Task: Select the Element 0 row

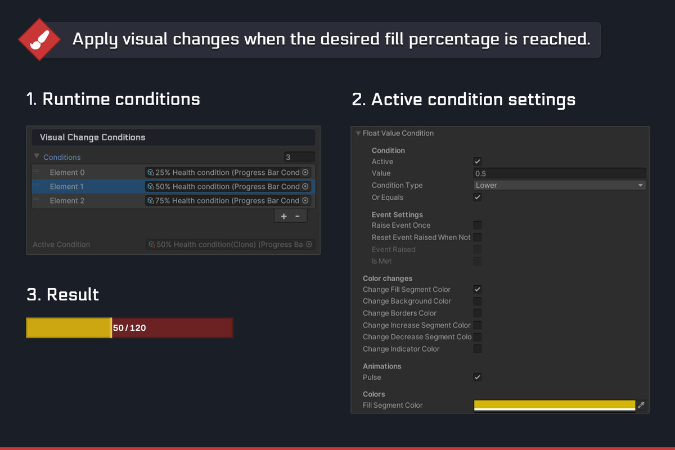Action: 173,172
